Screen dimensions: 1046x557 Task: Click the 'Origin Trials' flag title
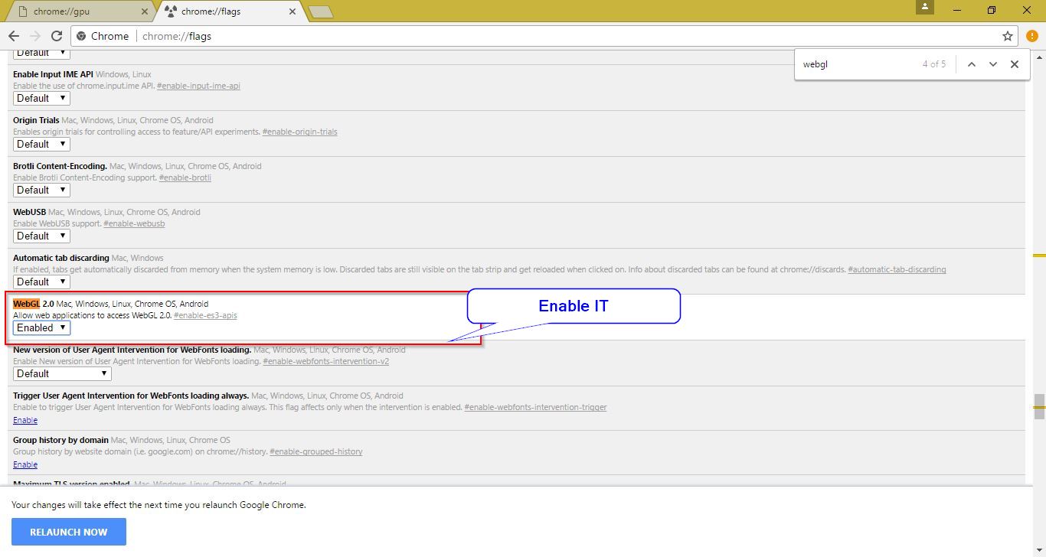(36, 120)
